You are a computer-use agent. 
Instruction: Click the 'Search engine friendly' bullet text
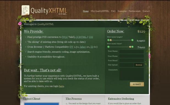[59, 52]
